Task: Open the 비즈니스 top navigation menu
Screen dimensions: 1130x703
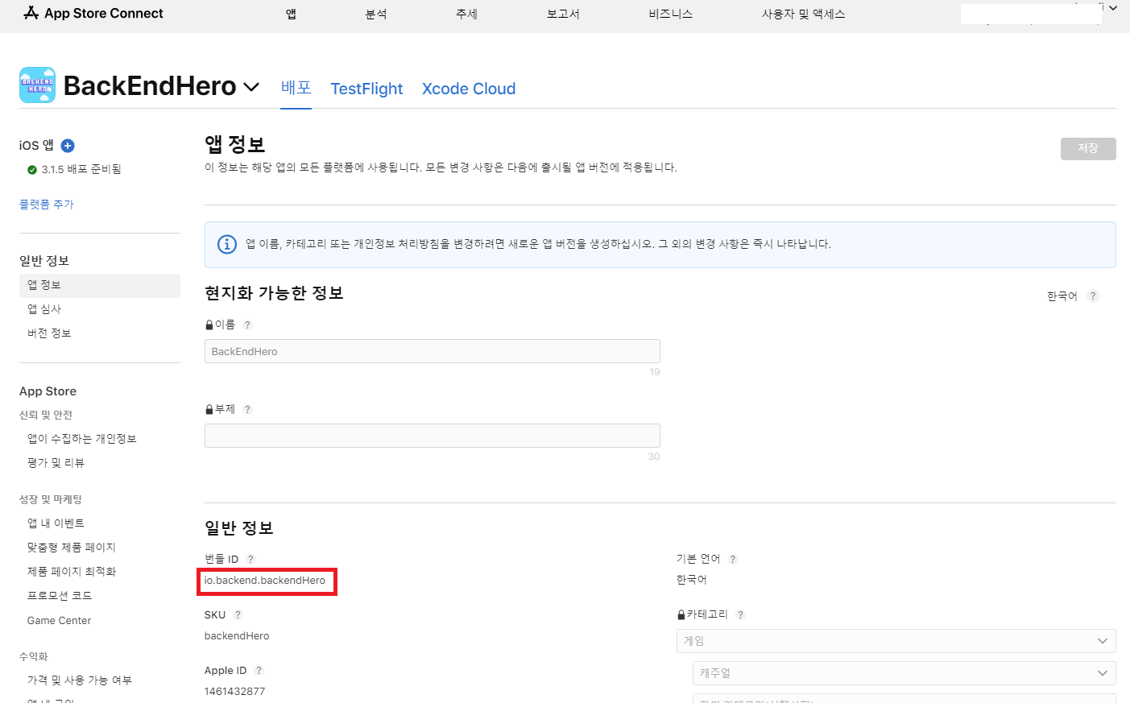Action: 670,14
